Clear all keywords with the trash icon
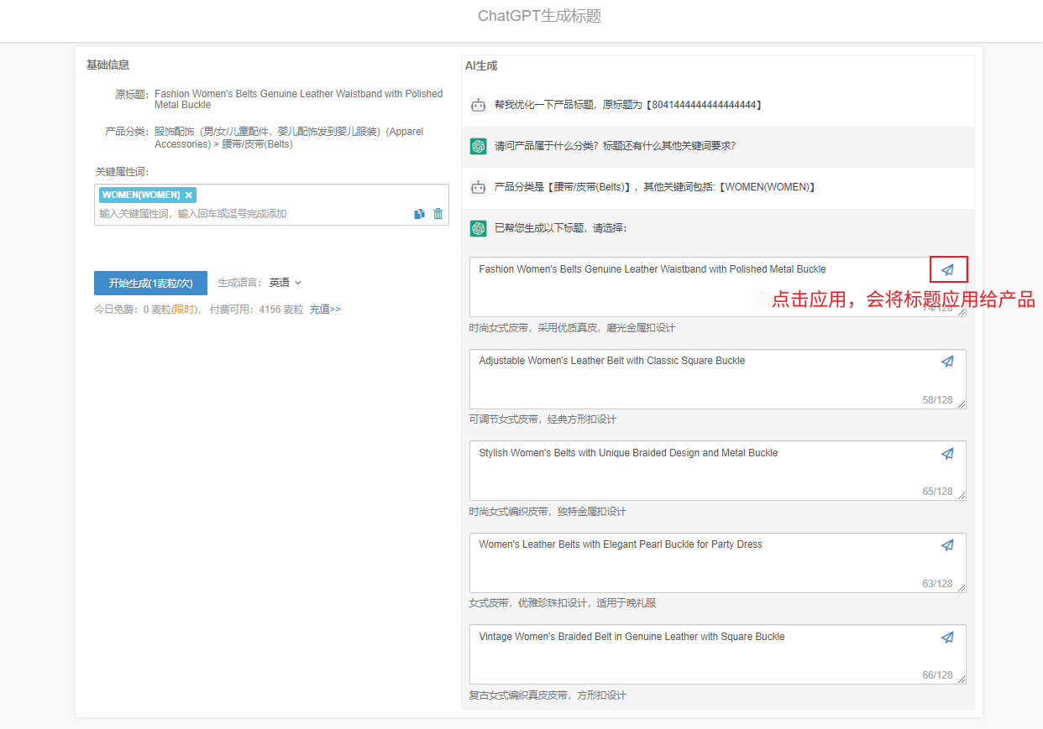 pos(438,213)
